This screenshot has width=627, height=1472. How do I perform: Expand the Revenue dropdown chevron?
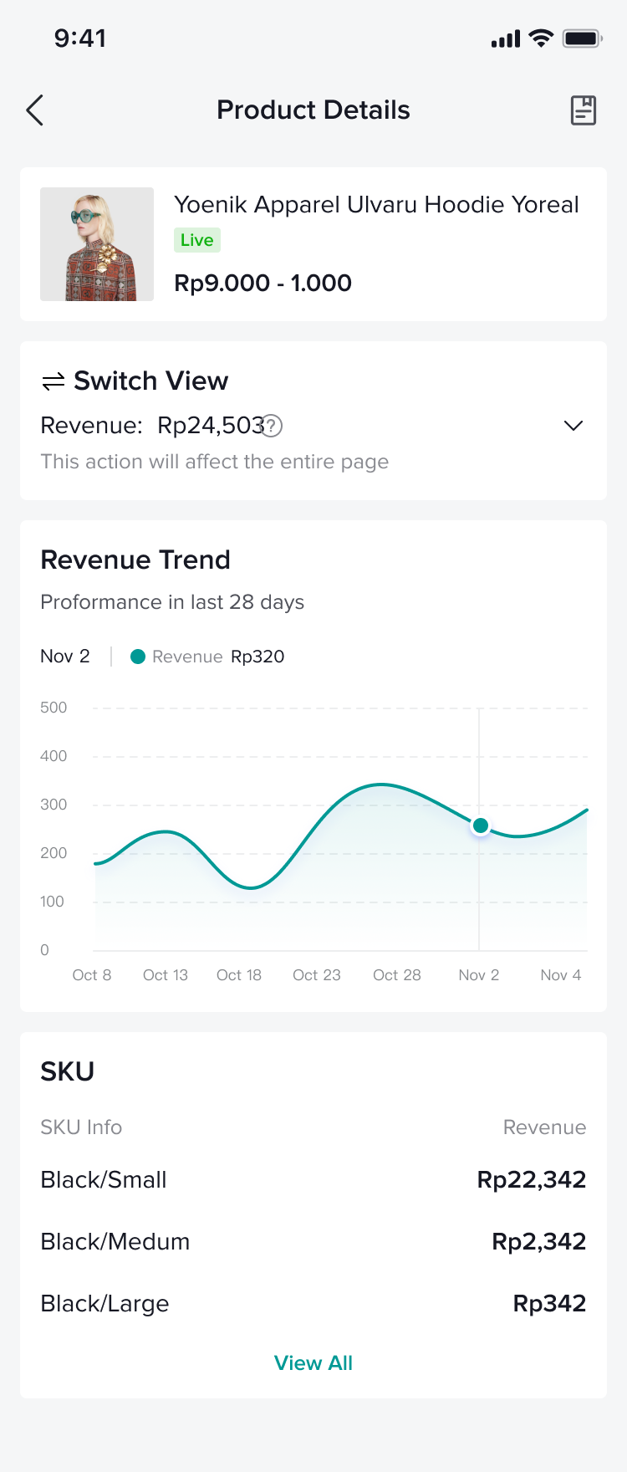point(573,426)
